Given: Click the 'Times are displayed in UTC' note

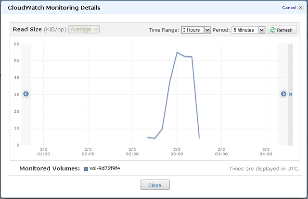Looking at the screenshot, I should pos(265,169).
